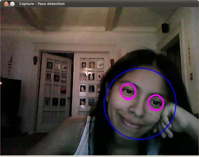Click the bottom-middle photo on the left door

pyautogui.click(x=55, y=101)
